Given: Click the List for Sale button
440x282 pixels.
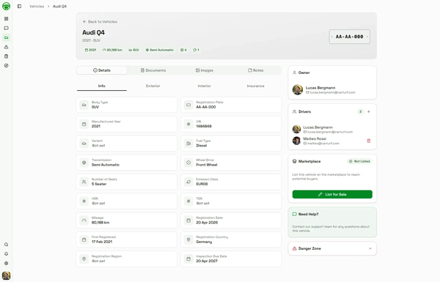Looking at the screenshot, I should point(332,194).
